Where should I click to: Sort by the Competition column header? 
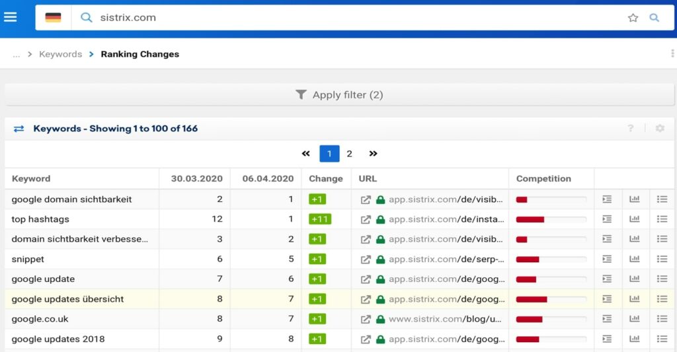543,178
